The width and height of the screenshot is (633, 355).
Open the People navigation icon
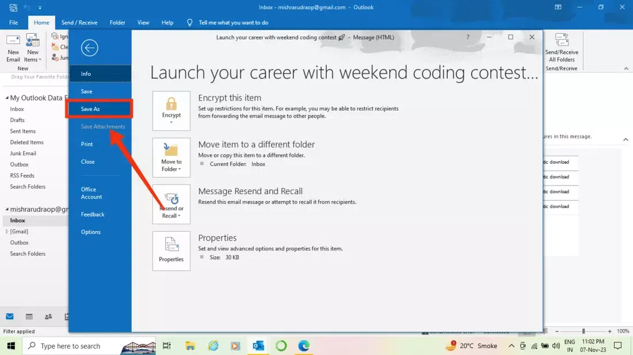point(48,317)
